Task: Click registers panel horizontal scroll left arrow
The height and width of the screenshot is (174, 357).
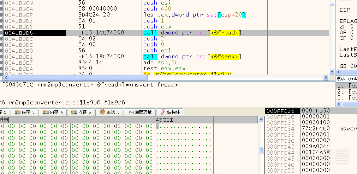Action: coord(339,72)
